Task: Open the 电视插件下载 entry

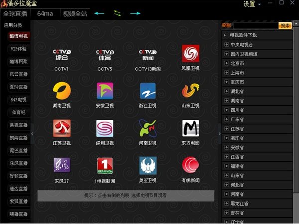Action: (257, 35)
